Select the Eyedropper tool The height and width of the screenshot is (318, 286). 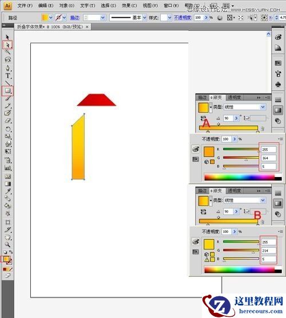7,191
